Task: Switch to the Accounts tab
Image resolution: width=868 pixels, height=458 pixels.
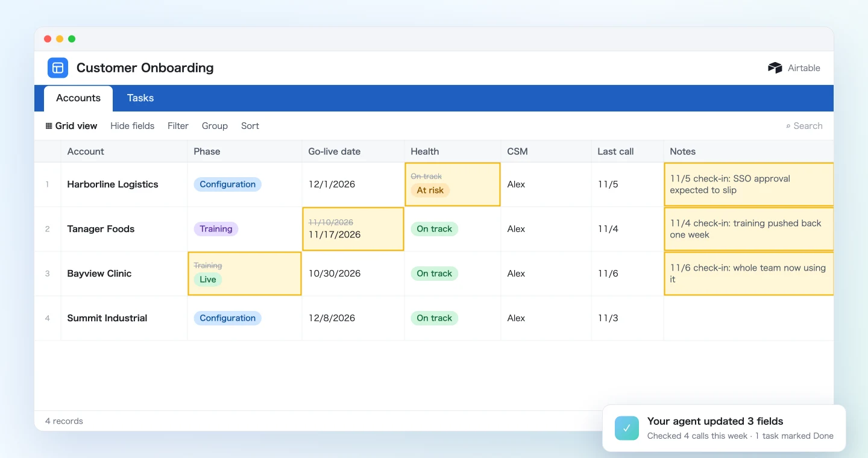Action: click(x=78, y=98)
